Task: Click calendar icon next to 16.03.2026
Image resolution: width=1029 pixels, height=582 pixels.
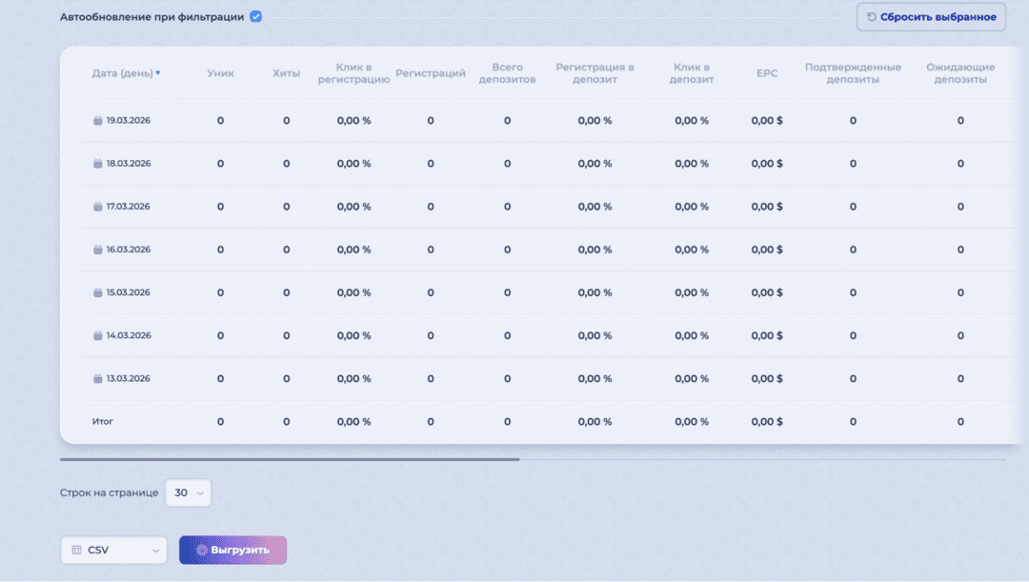Action: (x=97, y=250)
